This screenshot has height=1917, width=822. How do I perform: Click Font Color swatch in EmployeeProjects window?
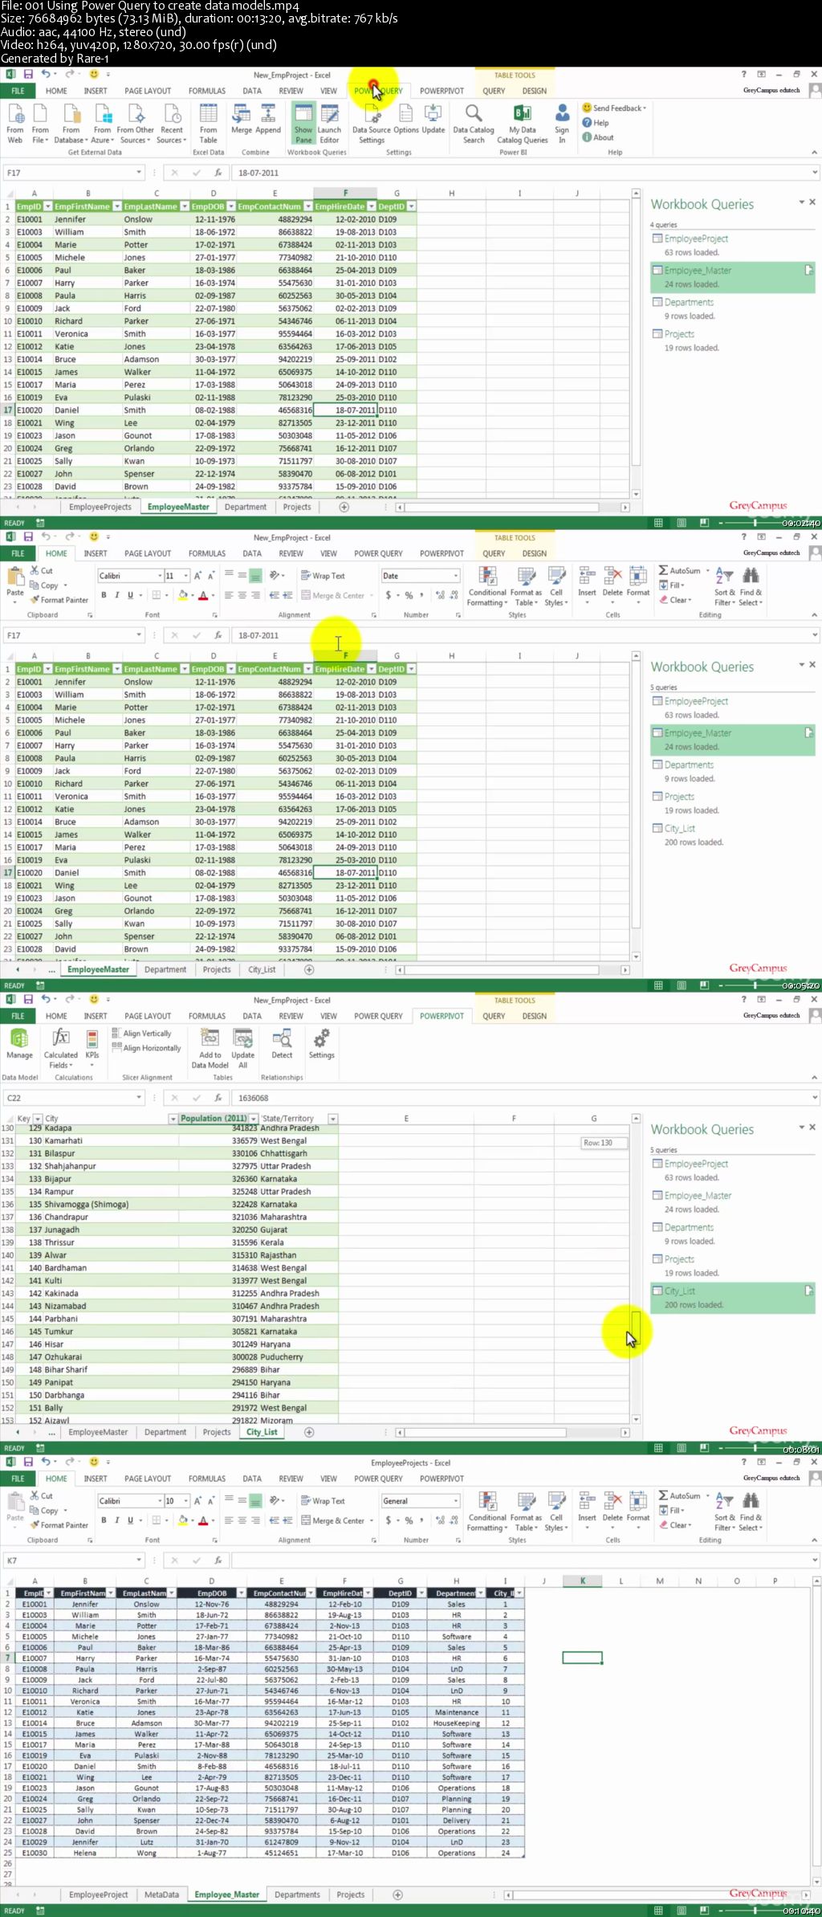203,1520
